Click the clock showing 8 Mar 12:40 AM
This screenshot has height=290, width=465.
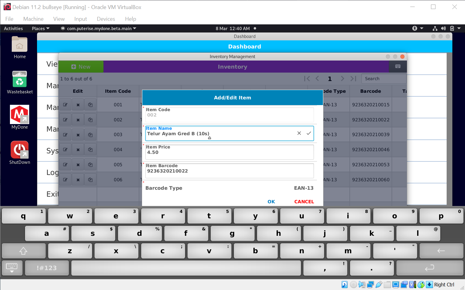[x=233, y=28]
